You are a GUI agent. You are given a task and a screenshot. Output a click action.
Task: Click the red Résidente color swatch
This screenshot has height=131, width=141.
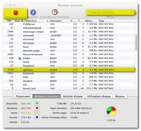pyautogui.click(x=37, y=108)
